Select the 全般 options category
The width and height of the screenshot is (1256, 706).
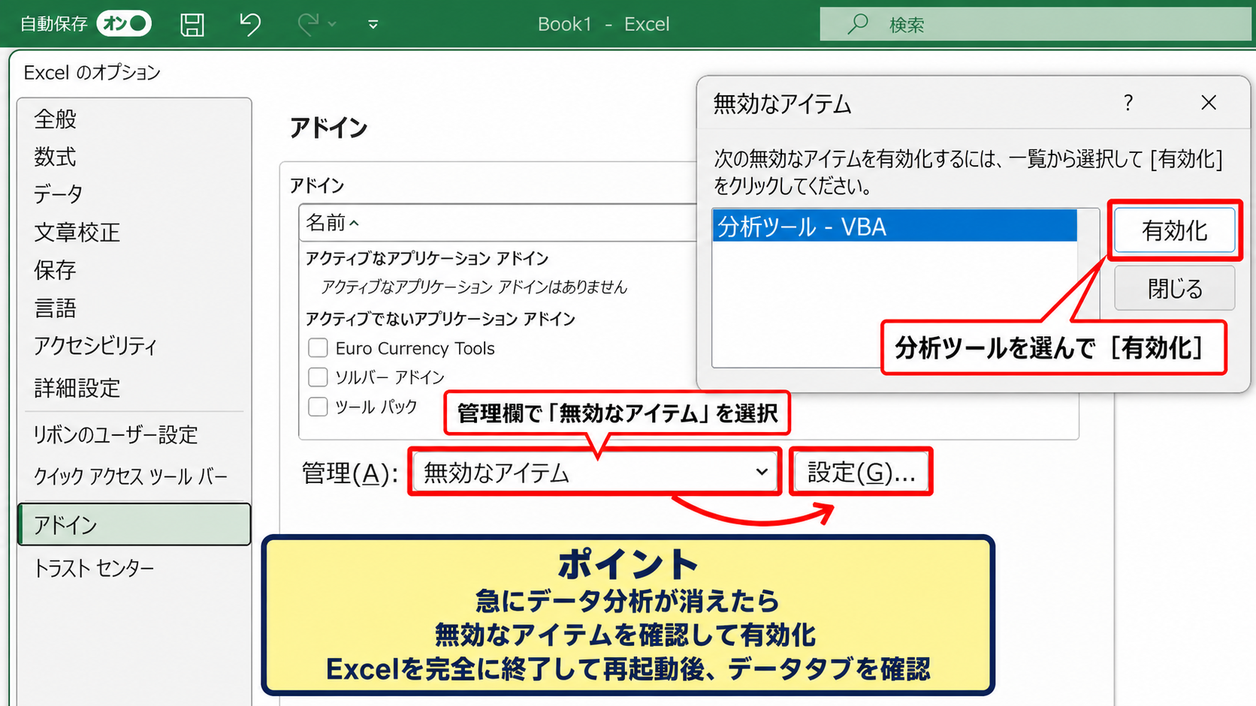(55, 119)
